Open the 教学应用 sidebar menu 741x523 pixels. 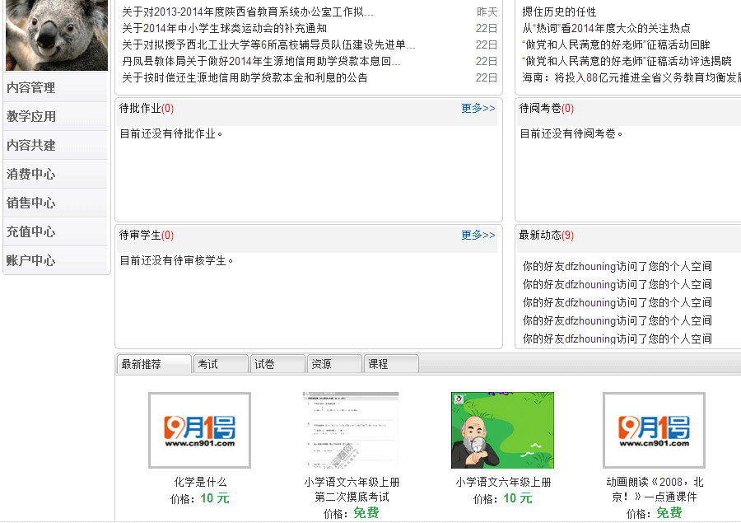point(31,117)
